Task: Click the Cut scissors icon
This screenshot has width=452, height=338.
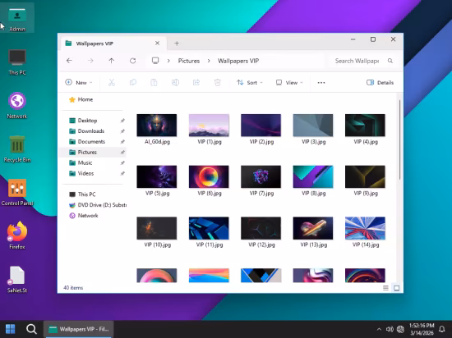Action: click(x=112, y=83)
